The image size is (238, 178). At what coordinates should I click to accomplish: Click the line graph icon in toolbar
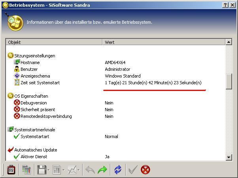72,170
